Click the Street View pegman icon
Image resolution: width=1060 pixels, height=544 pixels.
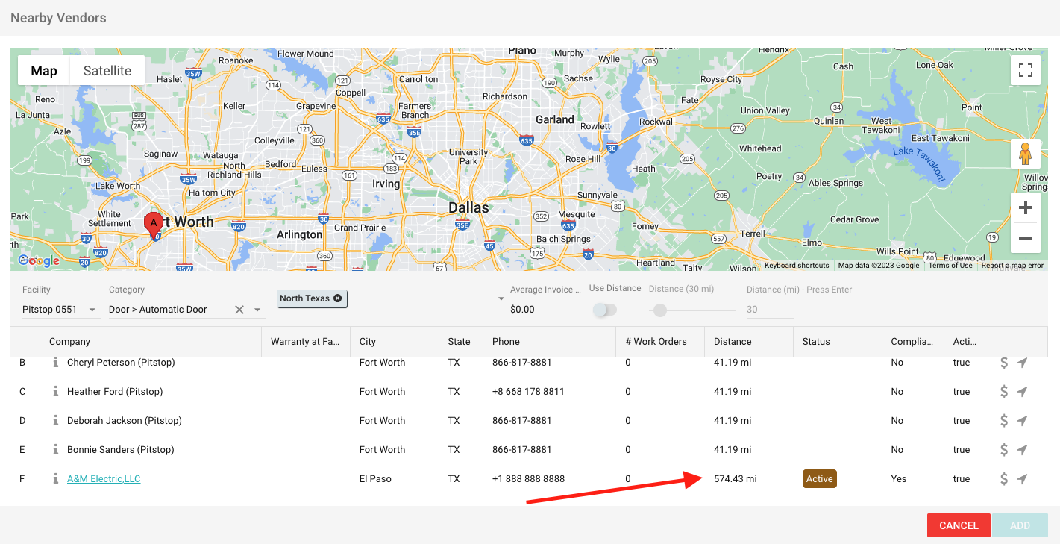pos(1026,154)
